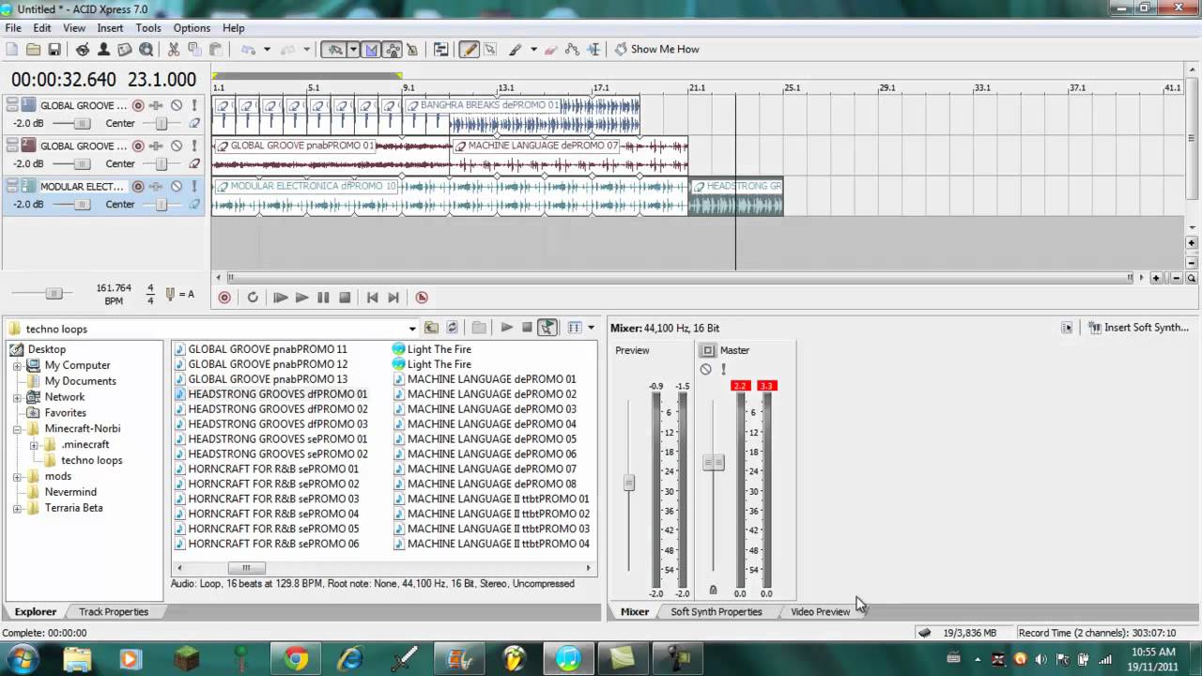Expand the mods folder node

pyautogui.click(x=17, y=477)
